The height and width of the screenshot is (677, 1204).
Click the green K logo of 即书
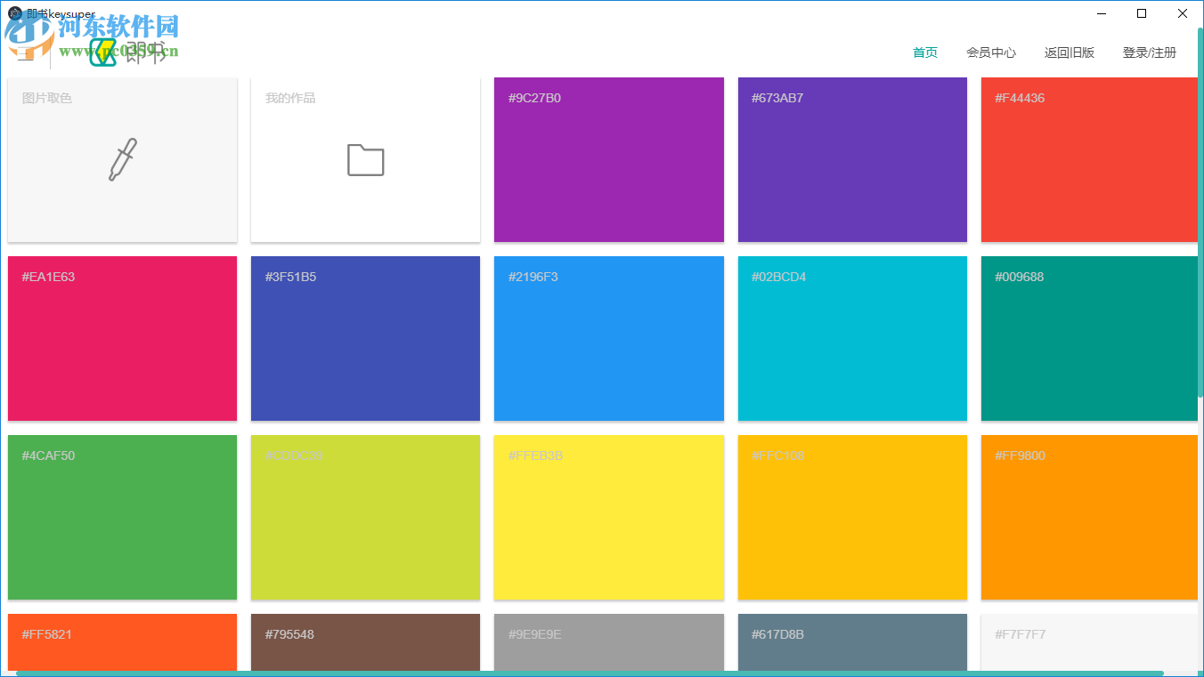[x=103, y=52]
